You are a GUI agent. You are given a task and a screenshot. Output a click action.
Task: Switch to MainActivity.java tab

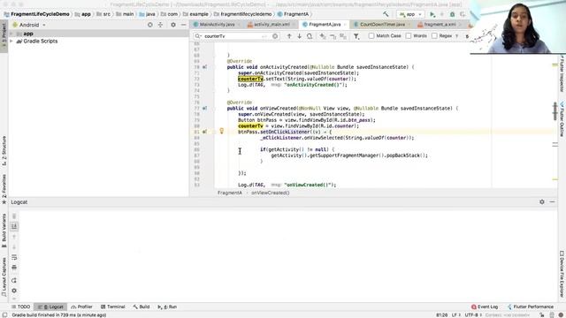tap(217, 25)
